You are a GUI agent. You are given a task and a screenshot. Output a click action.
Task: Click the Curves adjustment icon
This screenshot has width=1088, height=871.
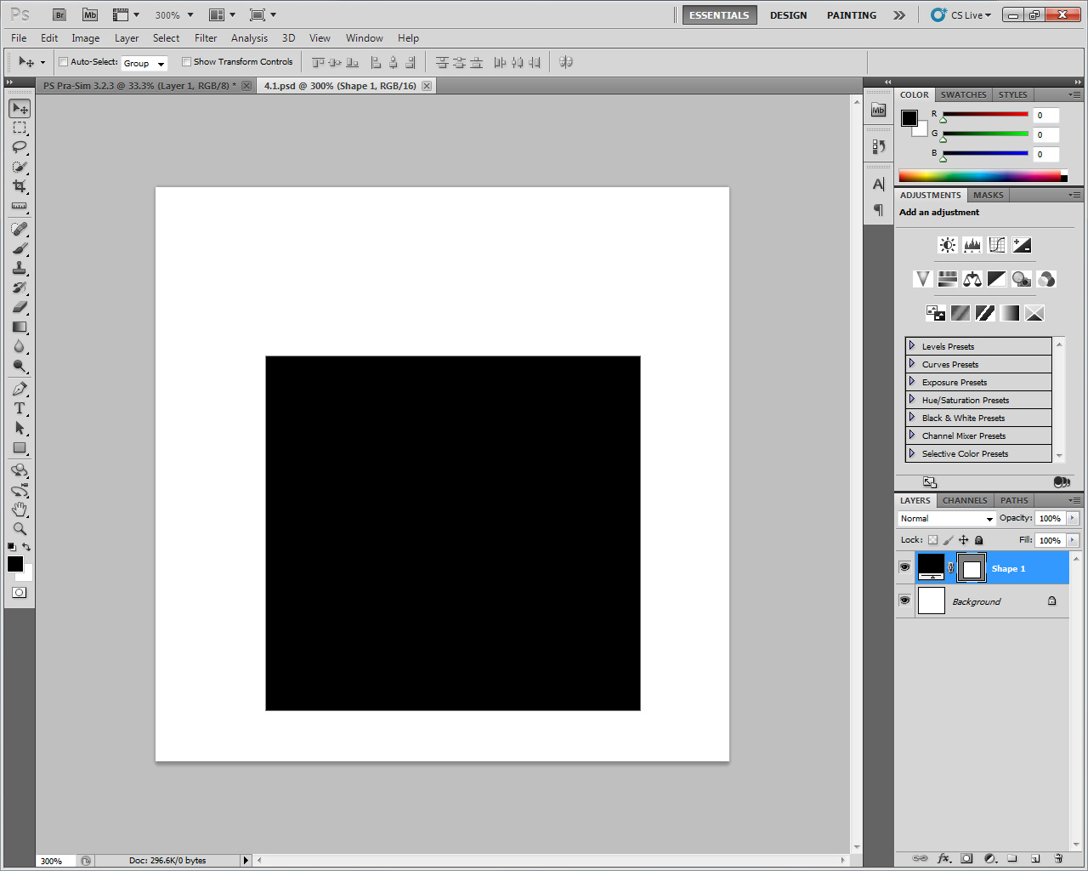click(x=997, y=245)
